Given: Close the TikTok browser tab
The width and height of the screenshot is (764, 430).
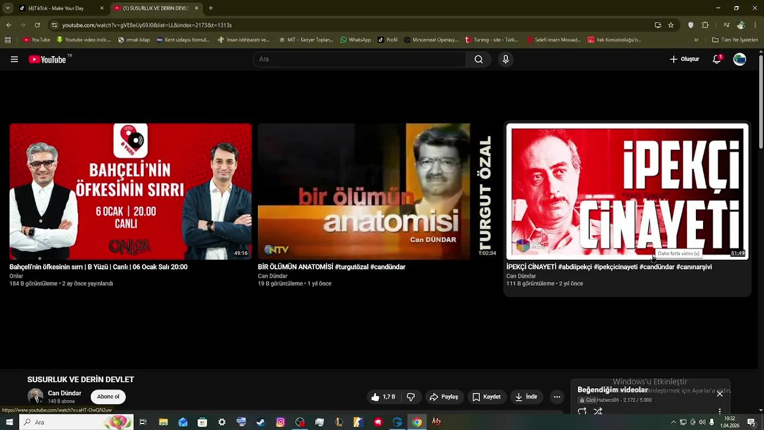Looking at the screenshot, I should (x=101, y=8).
